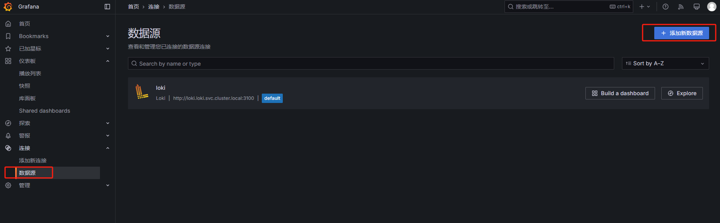
Task: Select the 首页 home icon in sidebar
Action: click(x=8, y=24)
